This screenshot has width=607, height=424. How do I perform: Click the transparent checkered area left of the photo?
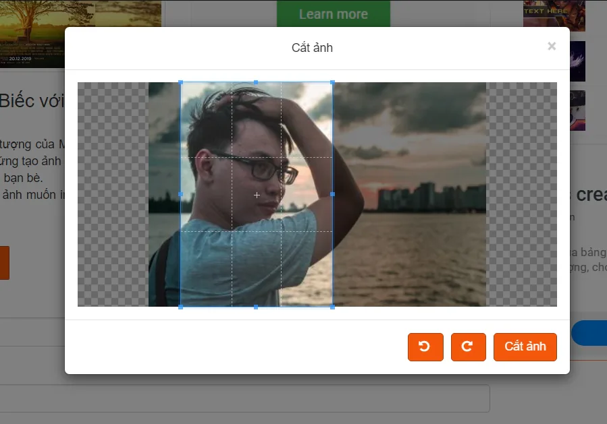[x=113, y=194]
